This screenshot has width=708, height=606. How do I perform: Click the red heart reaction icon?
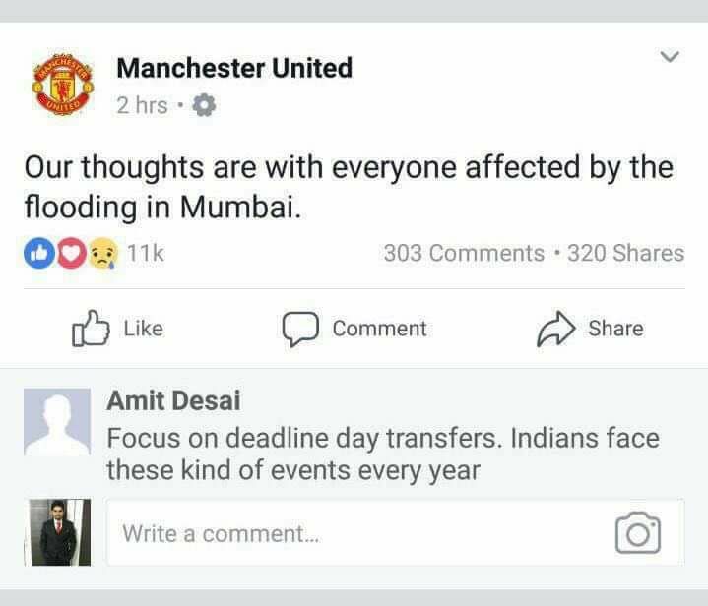[x=69, y=253]
